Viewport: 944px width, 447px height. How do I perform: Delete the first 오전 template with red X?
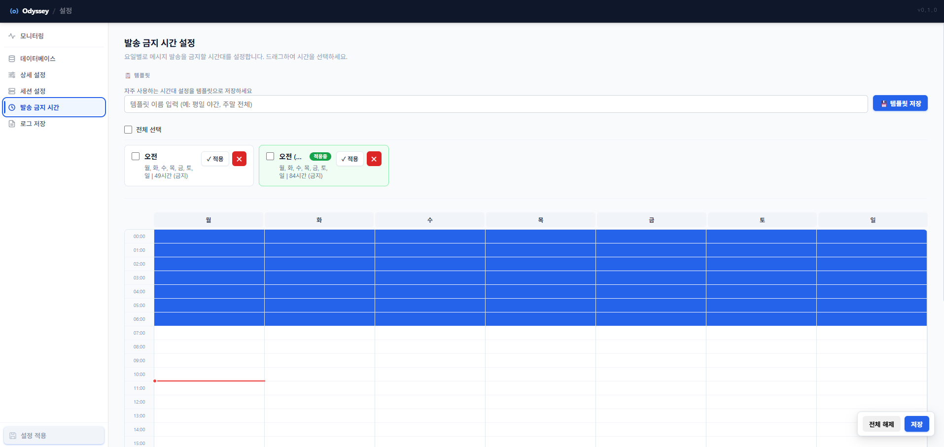pos(239,159)
